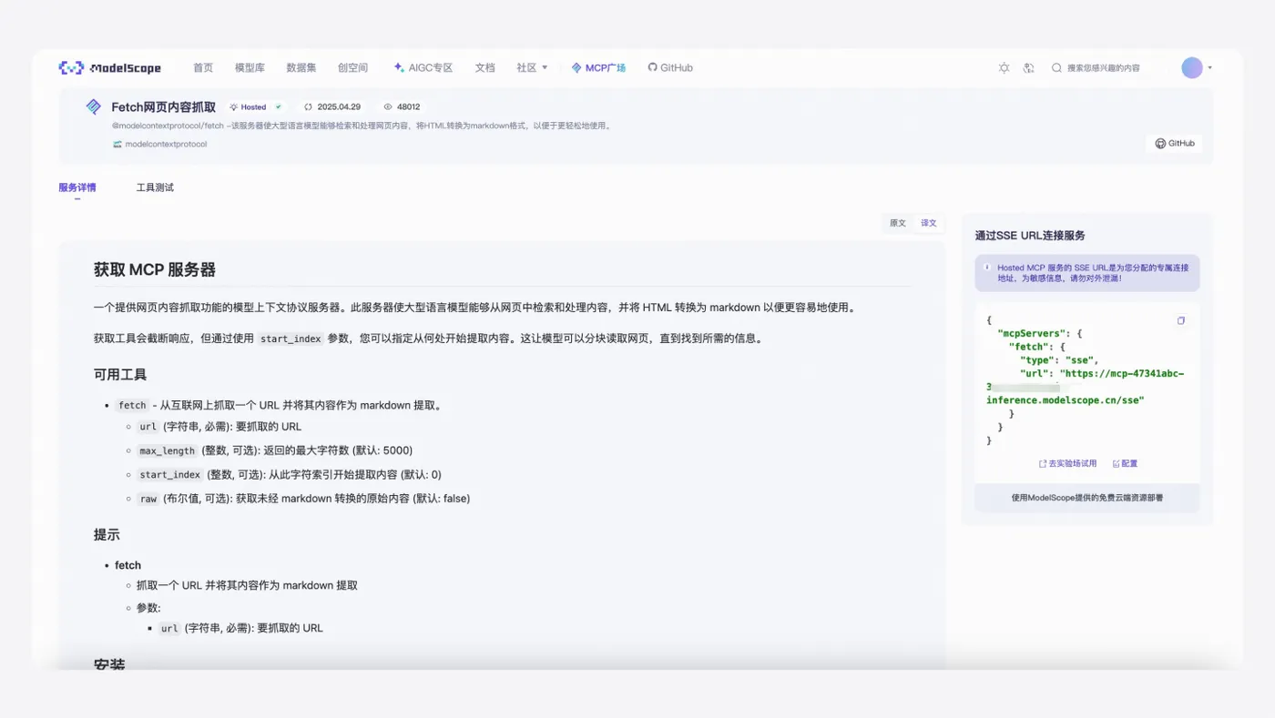
Task: Click the SSE url string in config
Action: (x=1086, y=387)
